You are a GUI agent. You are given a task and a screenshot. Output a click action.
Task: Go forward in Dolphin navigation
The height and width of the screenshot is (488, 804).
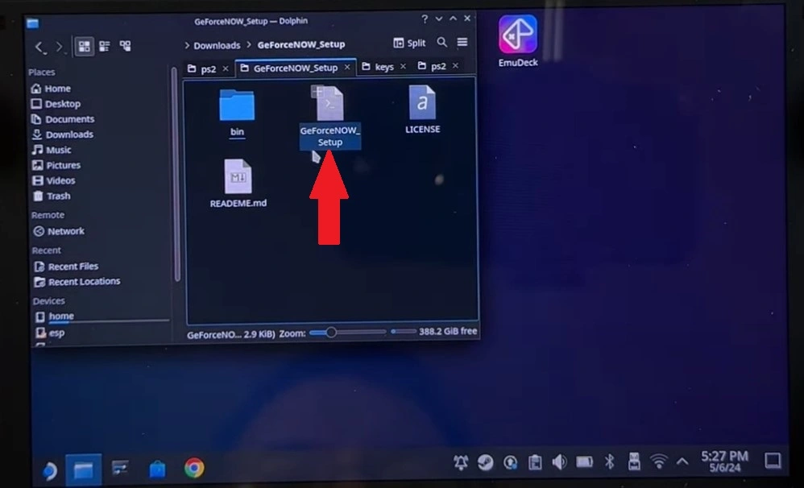60,48
